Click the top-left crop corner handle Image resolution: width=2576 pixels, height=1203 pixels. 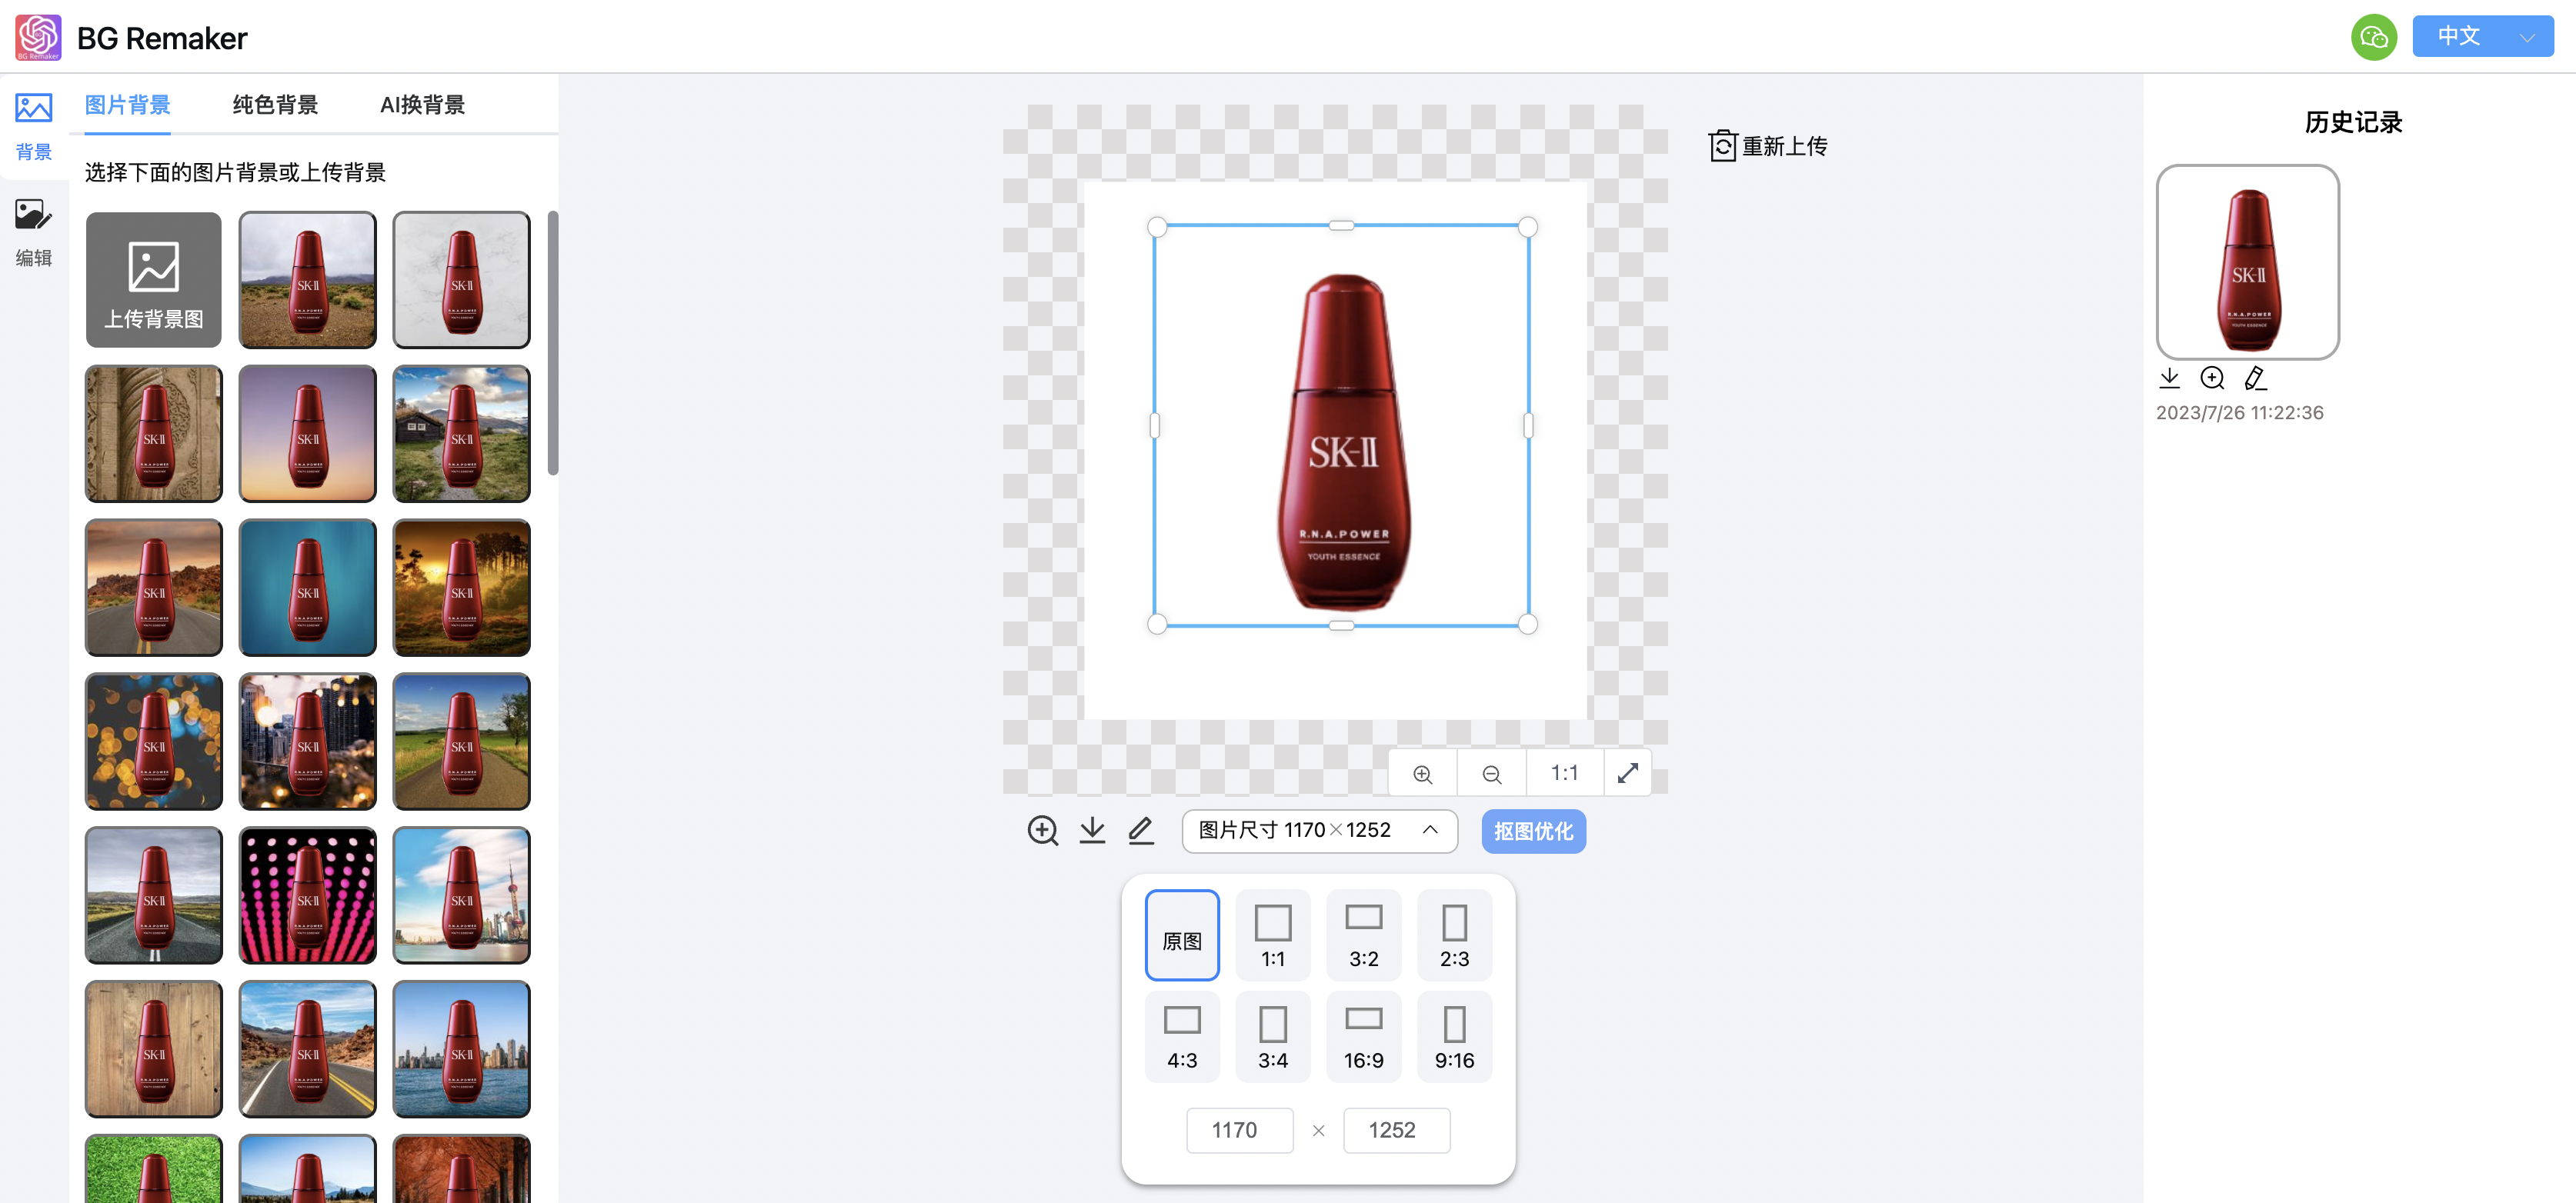[x=1157, y=227]
